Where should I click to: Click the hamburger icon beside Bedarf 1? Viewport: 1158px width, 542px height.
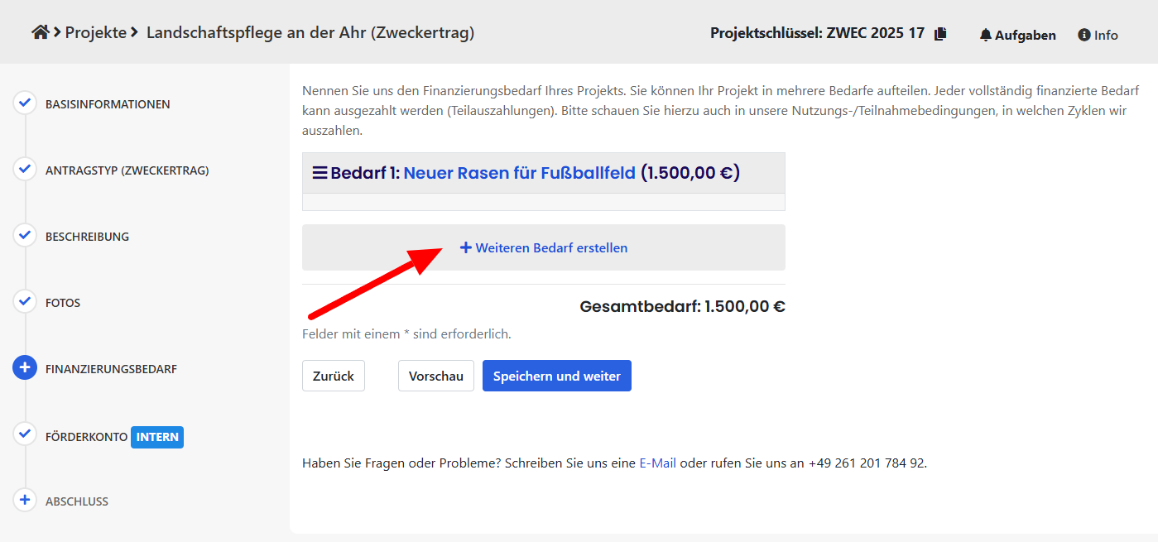pyautogui.click(x=320, y=173)
